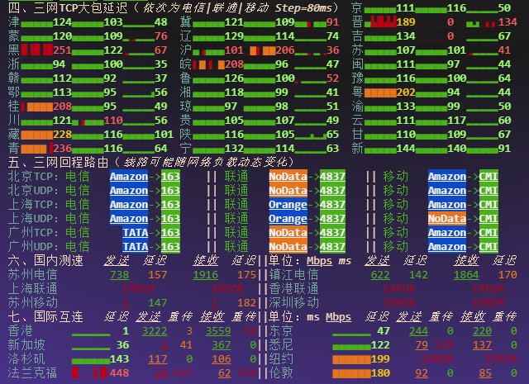Click the 124 latency value in 津 row
Image resolution: width=529 pixels, height=384 pixels.
coord(62,22)
